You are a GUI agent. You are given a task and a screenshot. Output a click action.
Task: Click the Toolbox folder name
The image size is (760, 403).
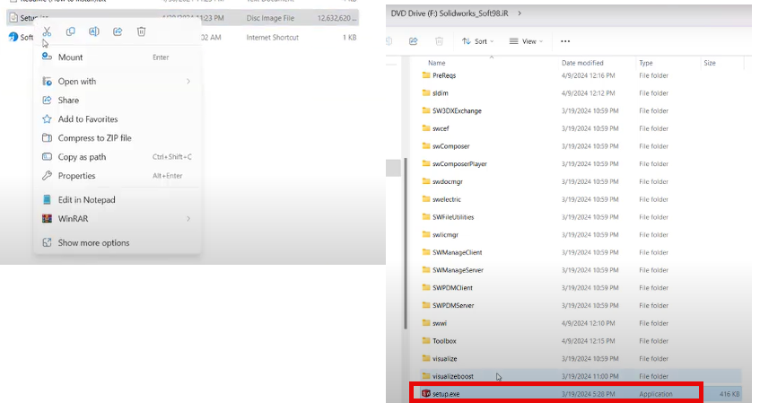pyautogui.click(x=444, y=341)
